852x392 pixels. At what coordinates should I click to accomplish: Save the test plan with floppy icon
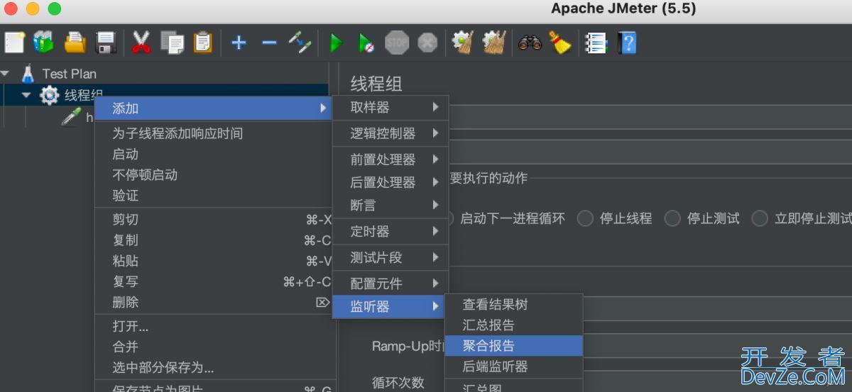[106, 43]
